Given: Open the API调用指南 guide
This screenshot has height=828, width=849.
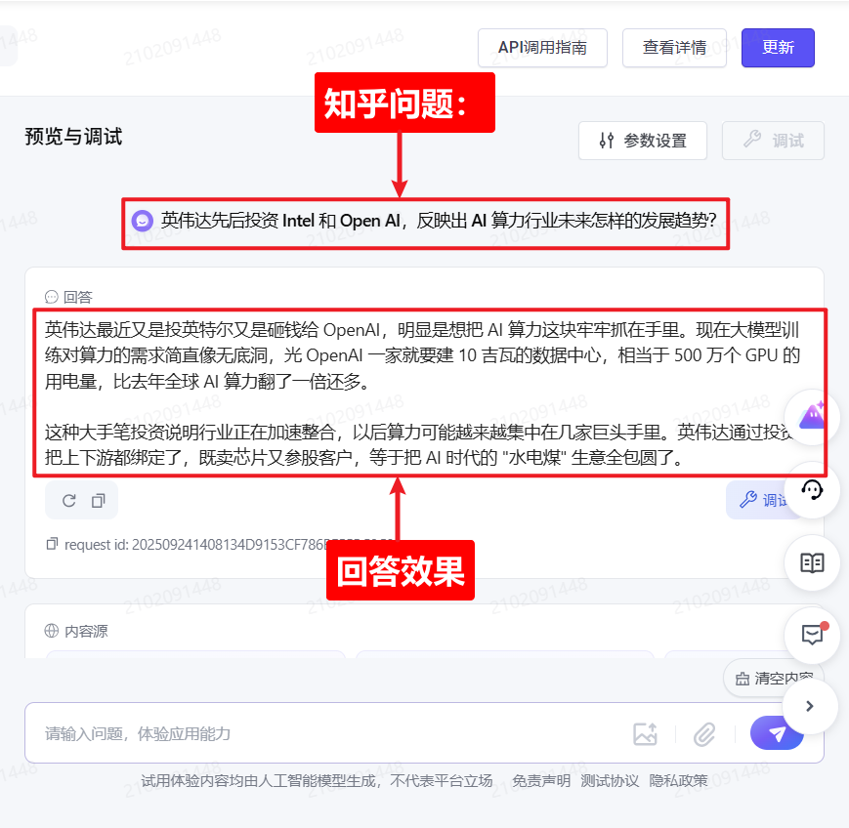Looking at the screenshot, I should [542, 48].
